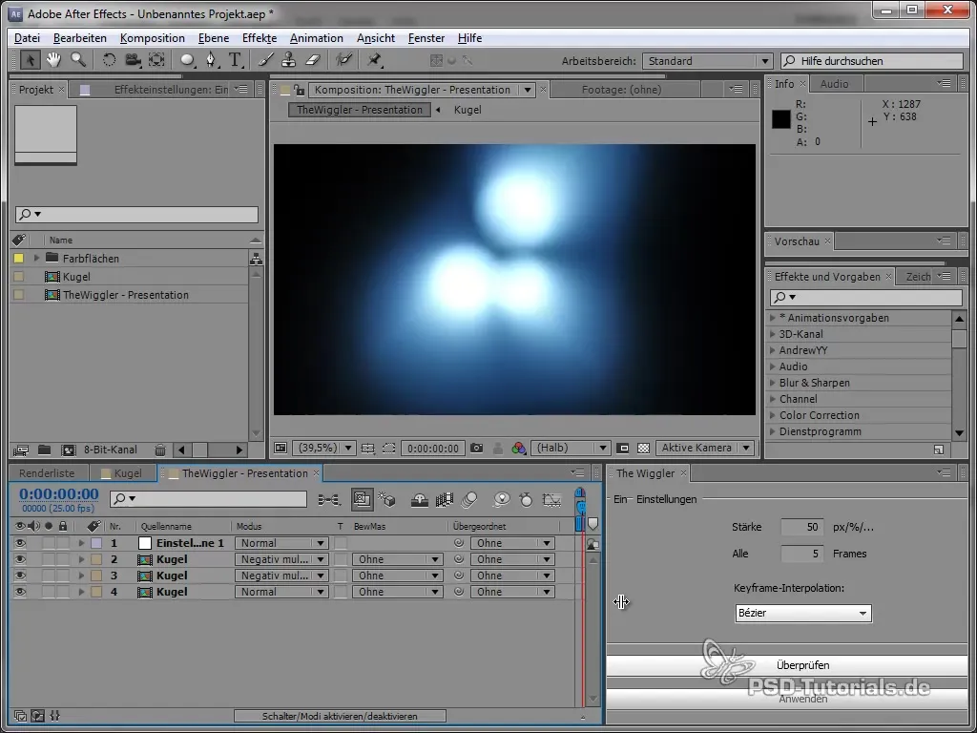Select the Brush tool

pyautogui.click(x=266, y=60)
